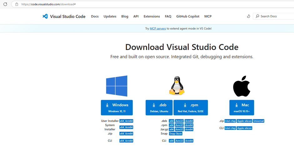Select Linux .tar.gz x64 link
This screenshot has height=152, width=294.
click(x=171, y=129)
